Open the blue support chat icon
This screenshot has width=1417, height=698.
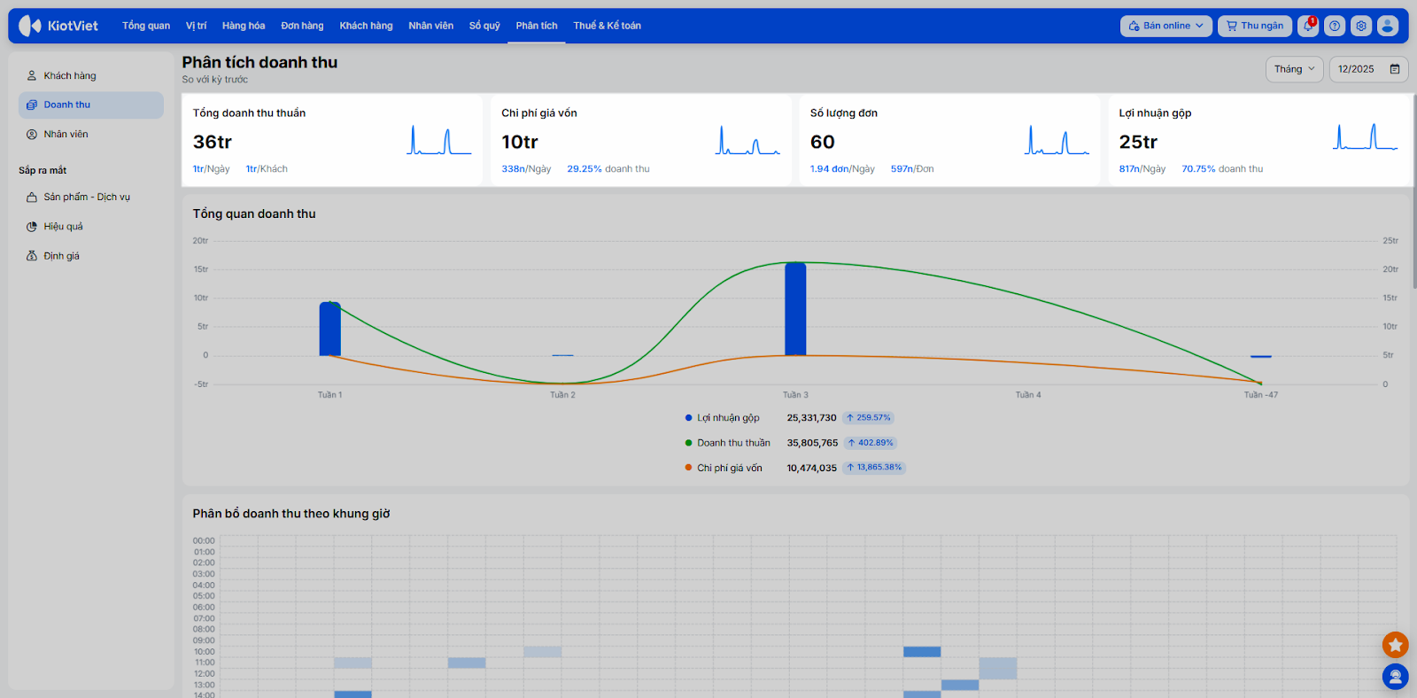click(1395, 677)
